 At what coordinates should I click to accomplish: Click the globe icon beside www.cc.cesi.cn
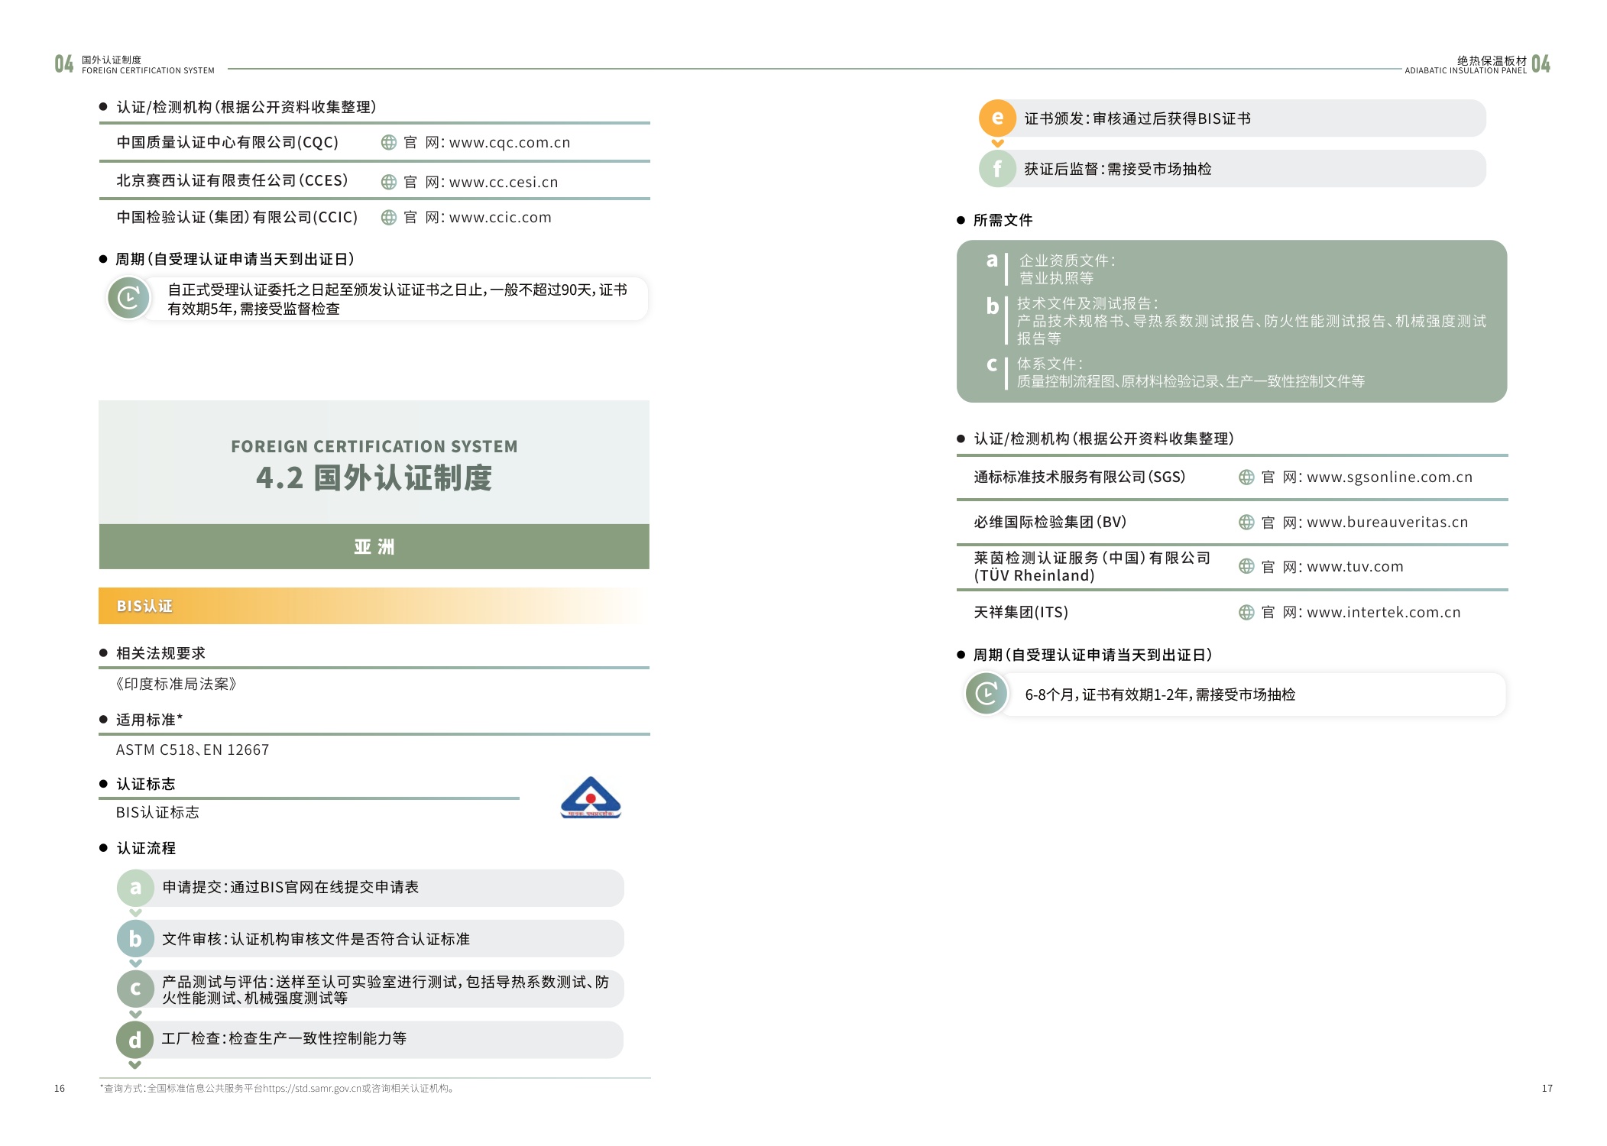388,182
